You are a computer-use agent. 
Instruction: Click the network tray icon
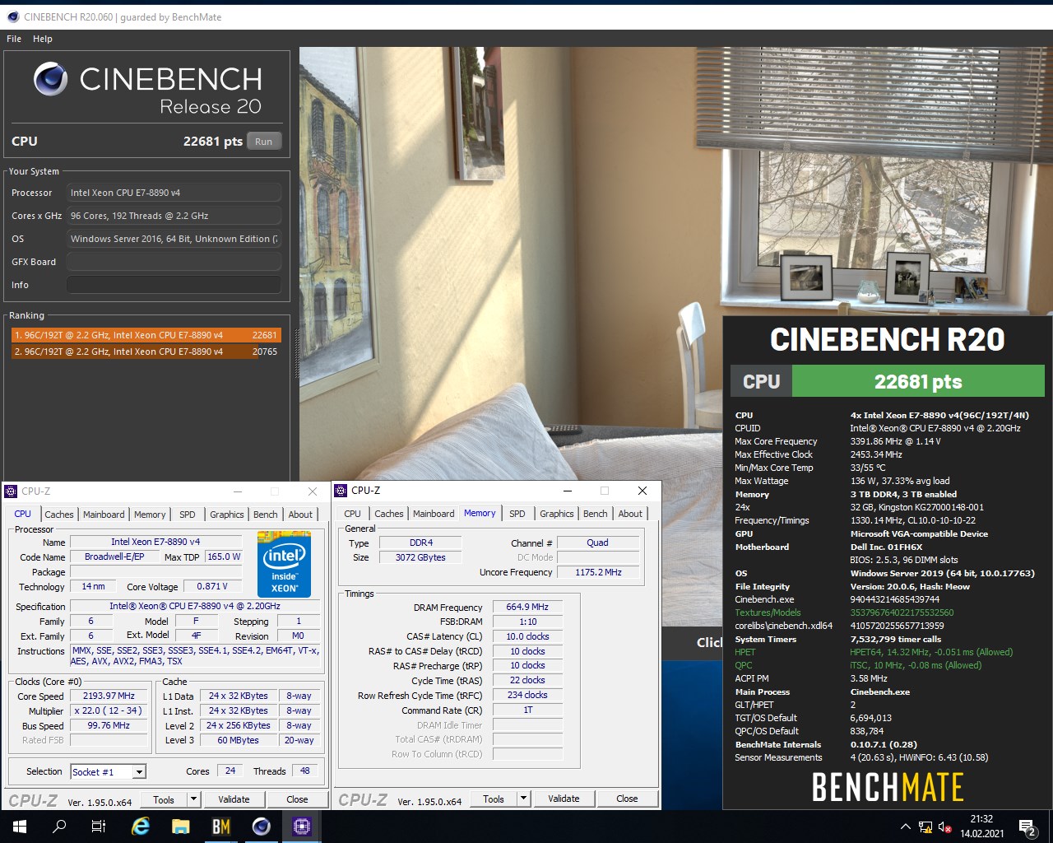click(925, 827)
